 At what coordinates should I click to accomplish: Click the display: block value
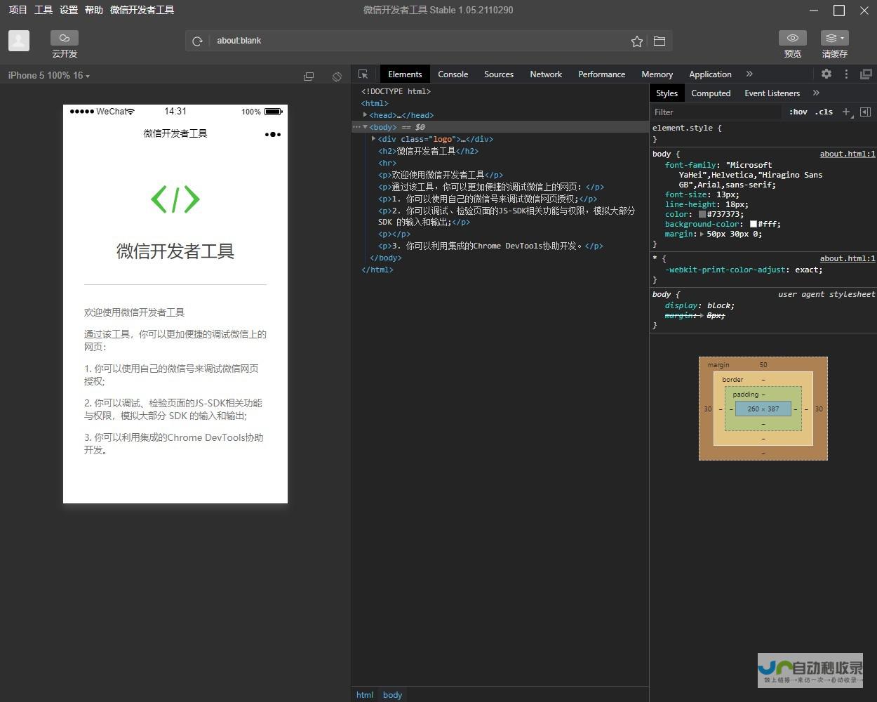tap(721, 305)
